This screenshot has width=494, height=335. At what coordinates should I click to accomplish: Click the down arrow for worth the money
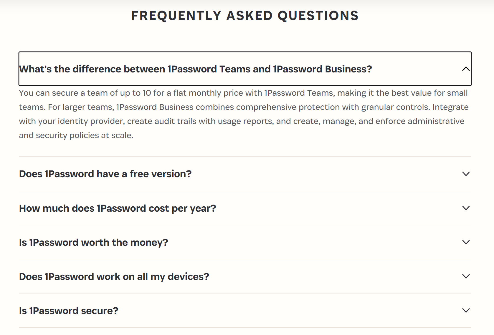(466, 242)
